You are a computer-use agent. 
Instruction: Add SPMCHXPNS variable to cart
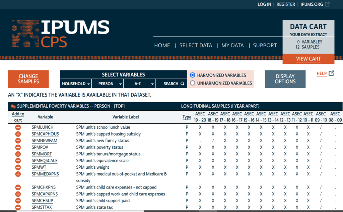(18, 188)
